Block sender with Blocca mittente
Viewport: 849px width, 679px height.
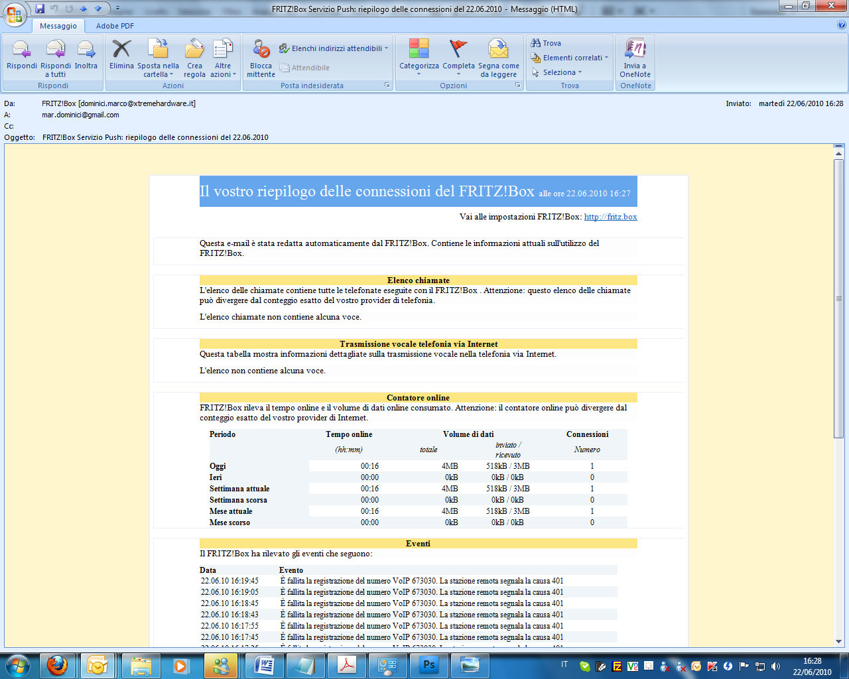(x=261, y=50)
